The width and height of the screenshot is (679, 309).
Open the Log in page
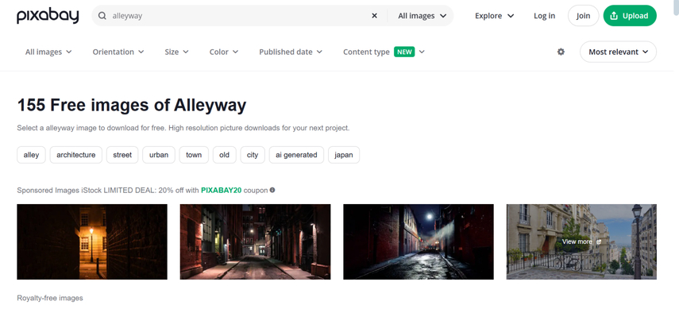(544, 16)
